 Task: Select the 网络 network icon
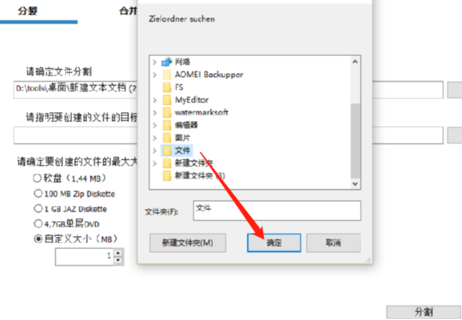tap(166, 62)
